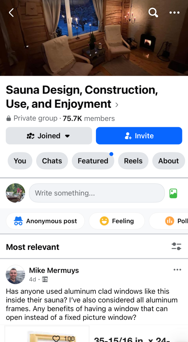
Task: Tap the heart icon on the window listing
Action: (x=56, y=338)
